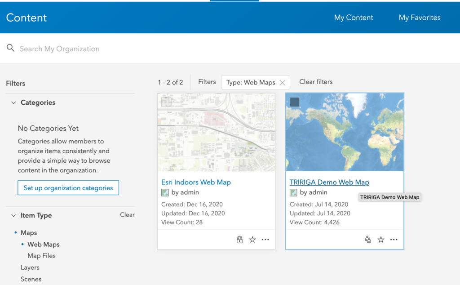Select Maps item type filter

pyautogui.click(x=29, y=233)
